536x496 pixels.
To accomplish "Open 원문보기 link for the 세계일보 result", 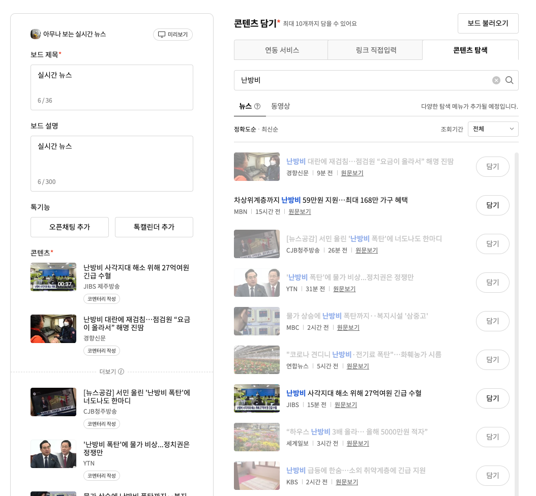I will [x=358, y=443].
